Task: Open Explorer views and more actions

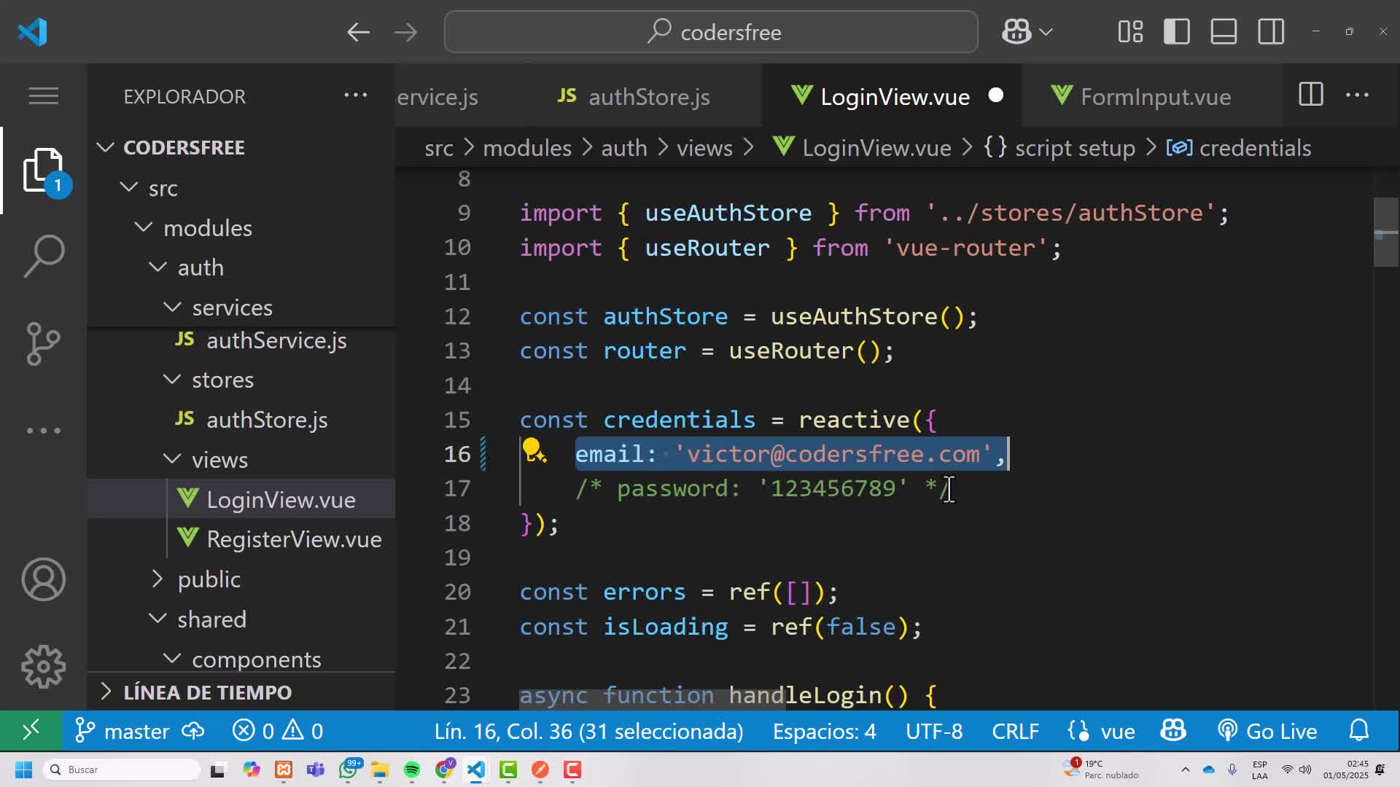Action: point(356,95)
